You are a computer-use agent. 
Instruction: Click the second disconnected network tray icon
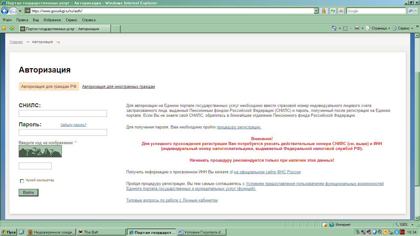pyautogui.click(x=369, y=232)
